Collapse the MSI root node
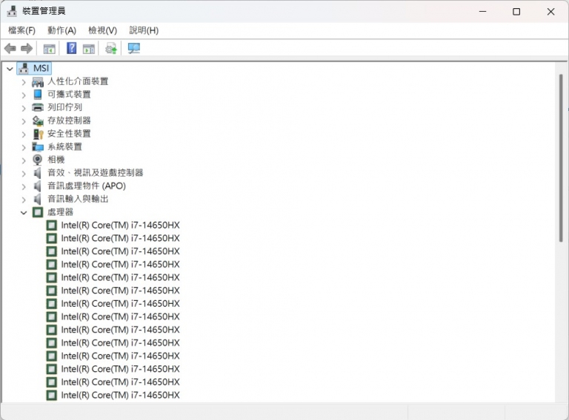Image resolution: width=569 pixels, height=420 pixels. click(10, 69)
